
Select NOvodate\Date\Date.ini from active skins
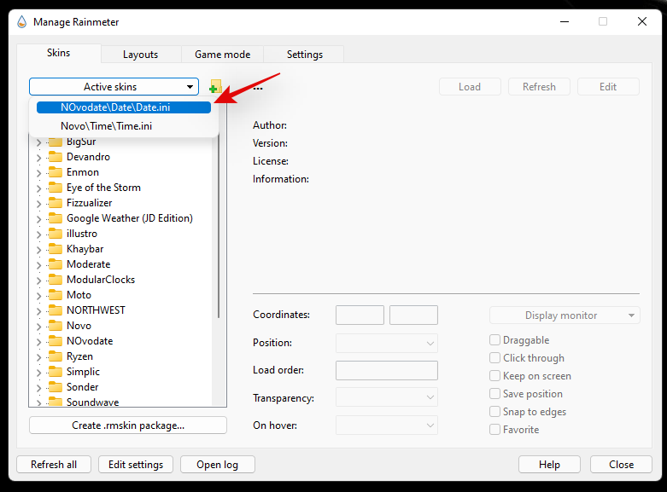(124, 107)
